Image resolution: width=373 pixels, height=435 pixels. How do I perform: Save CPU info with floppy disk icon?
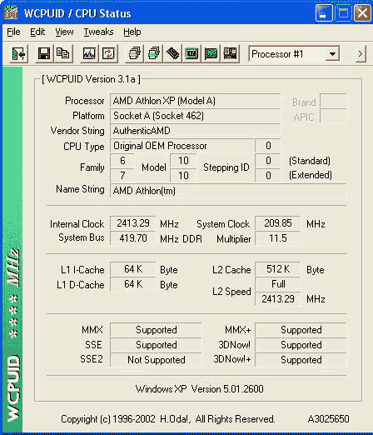44,53
